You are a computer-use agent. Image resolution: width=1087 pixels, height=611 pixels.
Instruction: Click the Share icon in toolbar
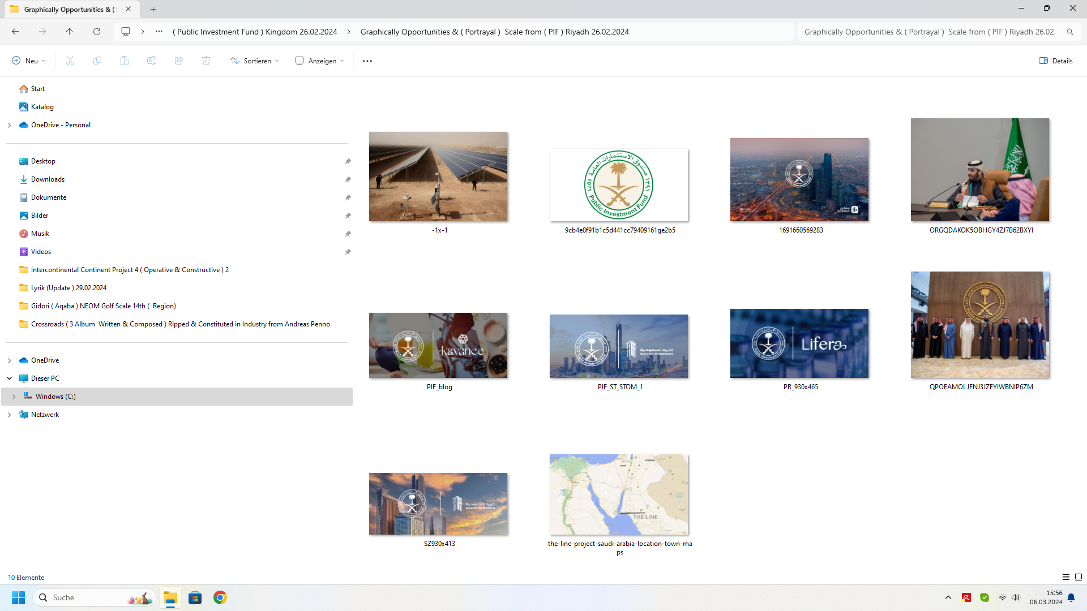179,61
